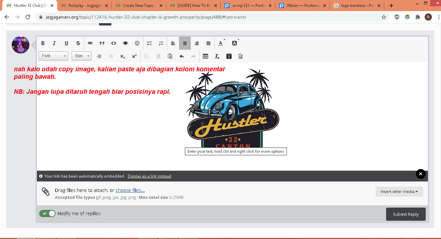
Task: Open a new browser tab
Action: (391, 6)
